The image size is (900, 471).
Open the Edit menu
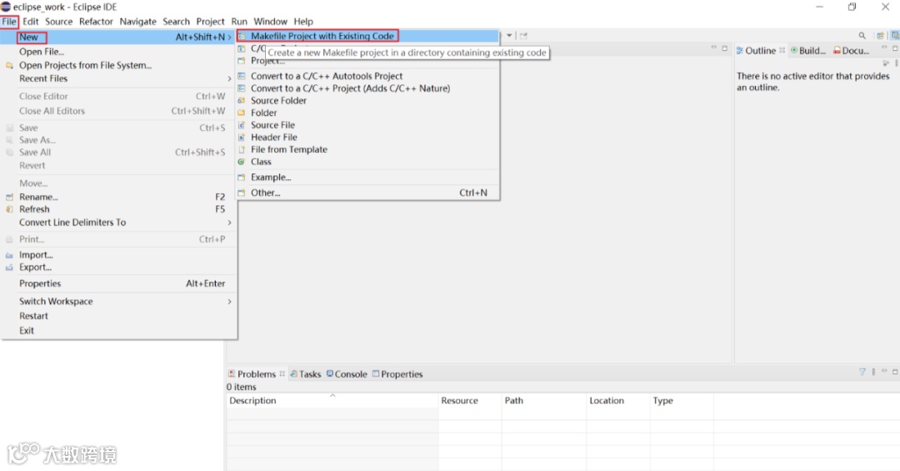point(31,22)
